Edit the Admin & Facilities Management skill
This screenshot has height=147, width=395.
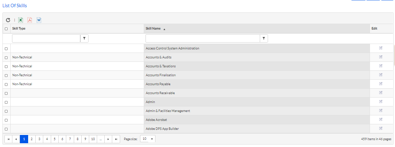tap(381, 111)
